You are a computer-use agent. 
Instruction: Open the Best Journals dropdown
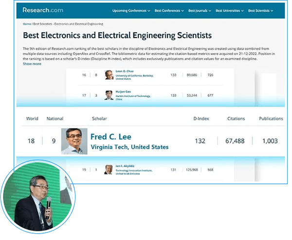[x=200, y=10]
